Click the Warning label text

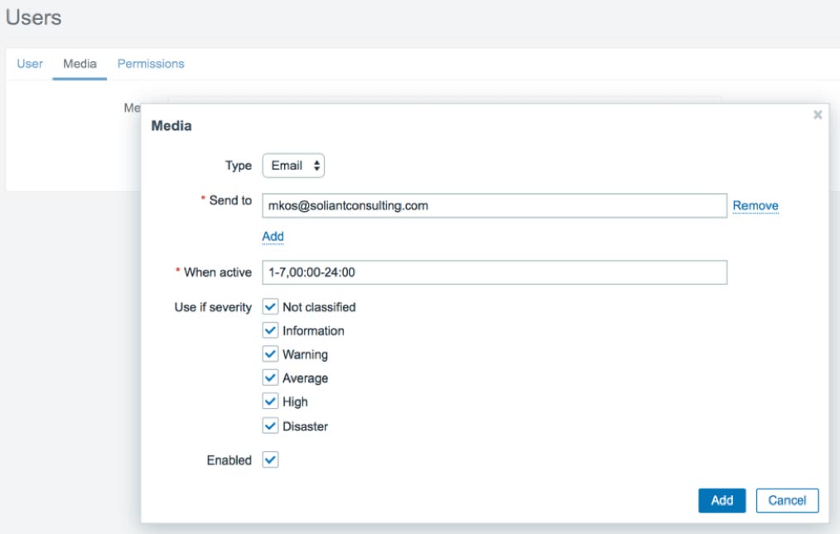pyautogui.click(x=306, y=354)
